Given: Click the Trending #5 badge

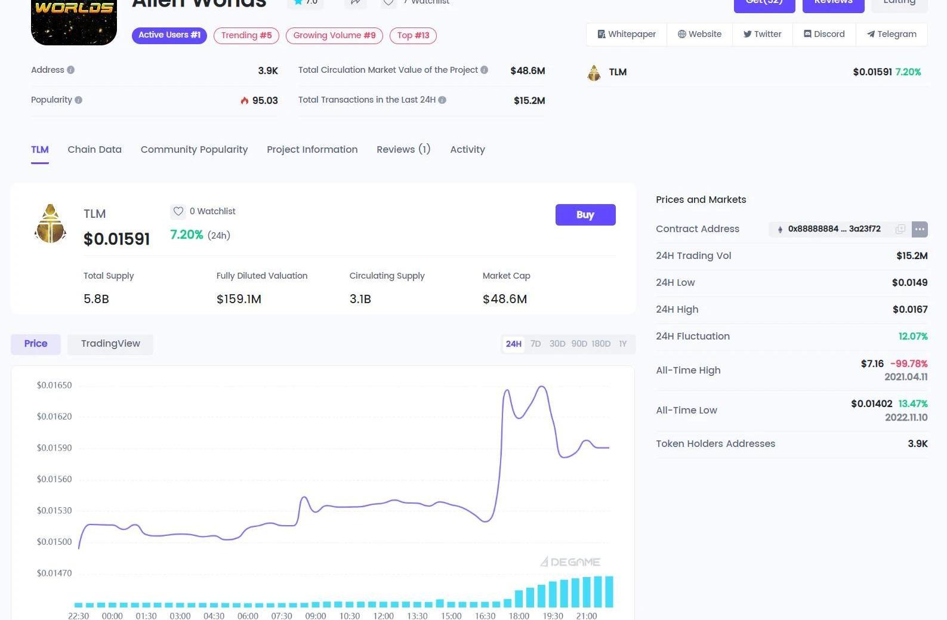Looking at the screenshot, I should coord(246,35).
